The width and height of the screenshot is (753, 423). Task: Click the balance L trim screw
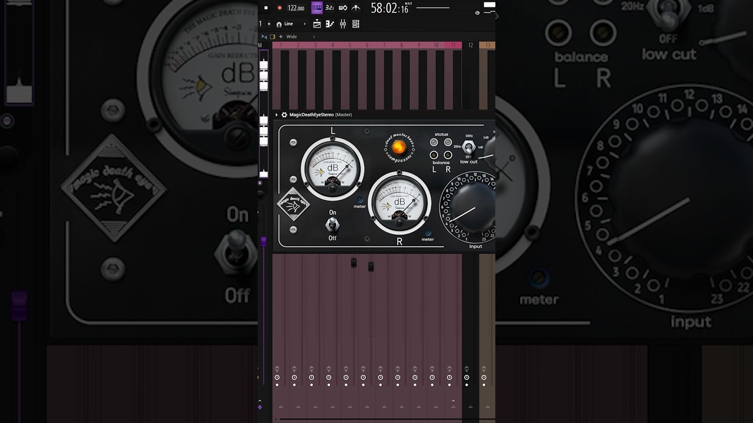tap(434, 155)
